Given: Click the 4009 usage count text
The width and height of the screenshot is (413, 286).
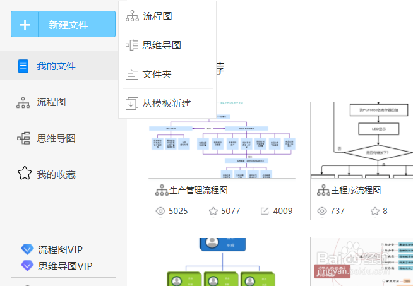Looking at the screenshot, I should point(283,211).
